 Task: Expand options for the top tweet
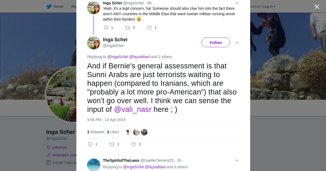click(x=237, y=3)
